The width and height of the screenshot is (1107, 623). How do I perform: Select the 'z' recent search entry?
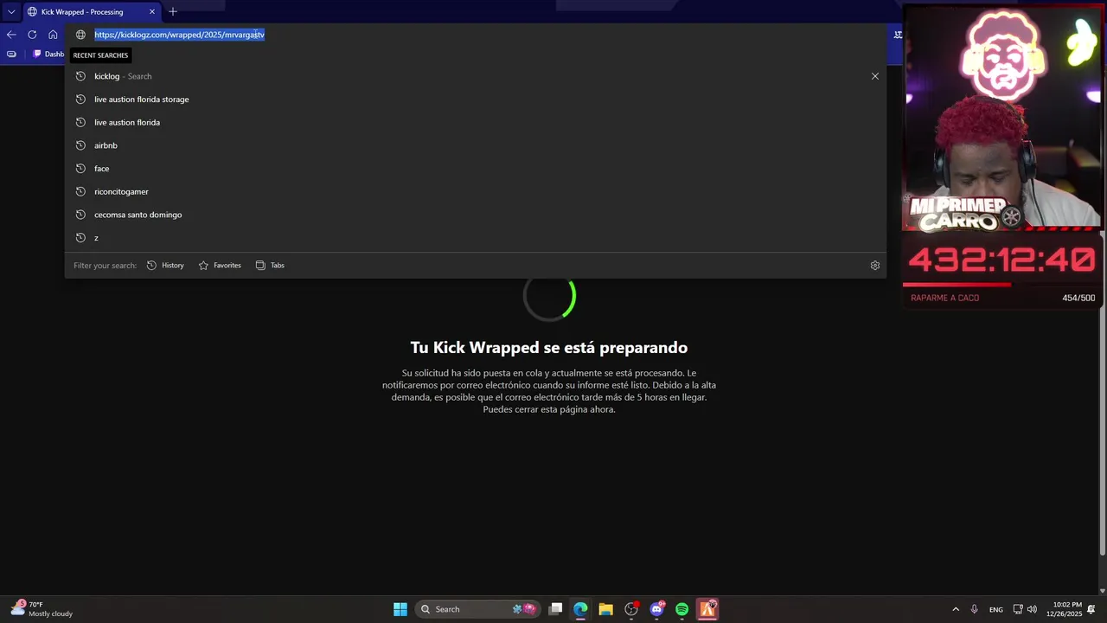[x=476, y=238]
